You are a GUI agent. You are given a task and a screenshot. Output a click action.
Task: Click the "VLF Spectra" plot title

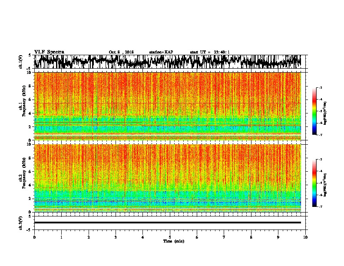pos(49,52)
